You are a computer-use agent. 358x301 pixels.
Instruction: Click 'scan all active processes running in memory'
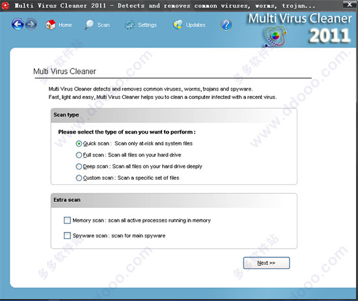(x=159, y=220)
